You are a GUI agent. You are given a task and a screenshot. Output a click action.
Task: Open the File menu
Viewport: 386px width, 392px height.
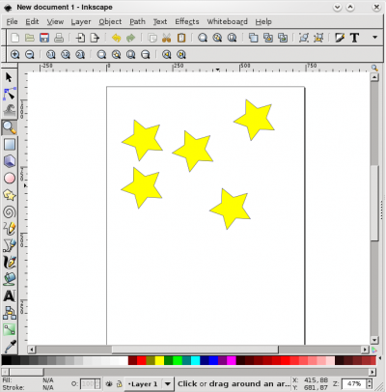pos(12,21)
